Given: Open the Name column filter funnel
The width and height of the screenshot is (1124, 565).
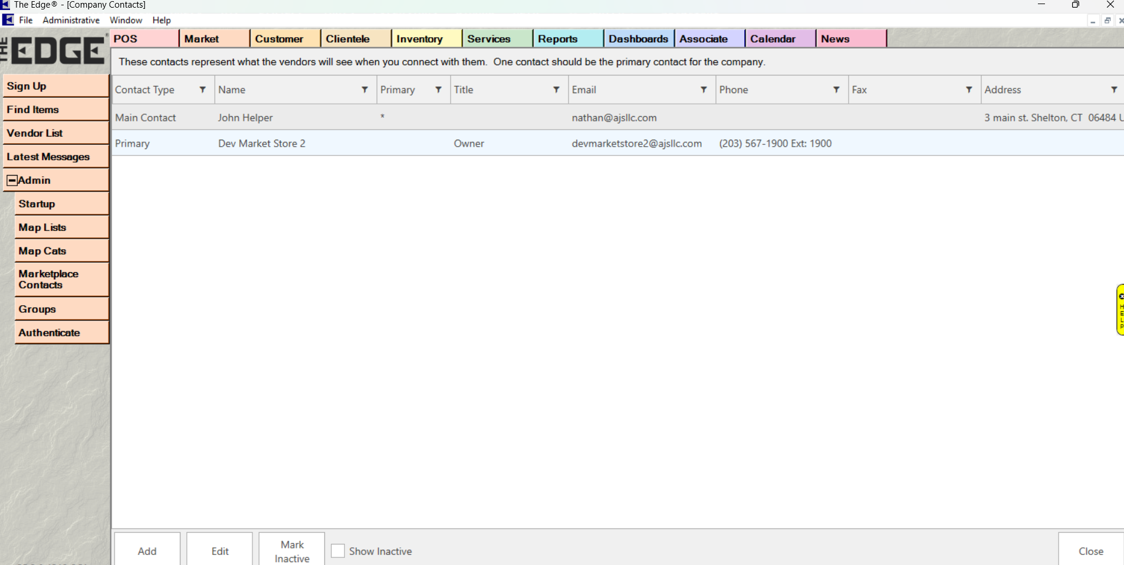Looking at the screenshot, I should point(364,90).
